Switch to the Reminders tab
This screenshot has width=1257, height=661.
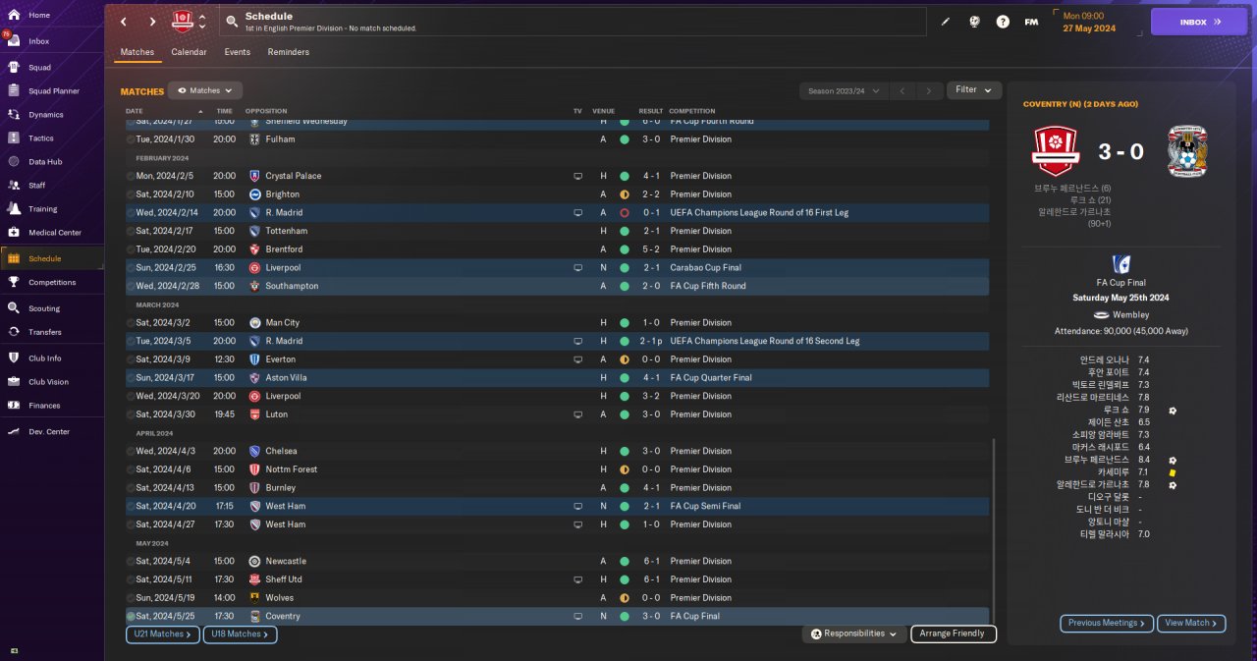[288, 52]
